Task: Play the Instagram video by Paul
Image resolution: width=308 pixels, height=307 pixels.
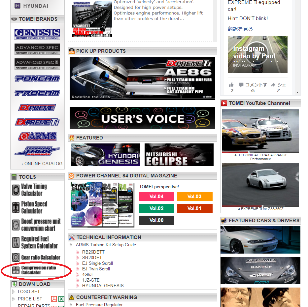Action: point(257,54)
